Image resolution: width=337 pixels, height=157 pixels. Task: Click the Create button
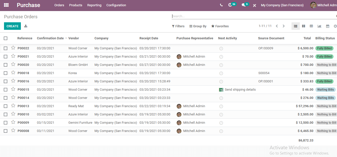pos(12,26)
